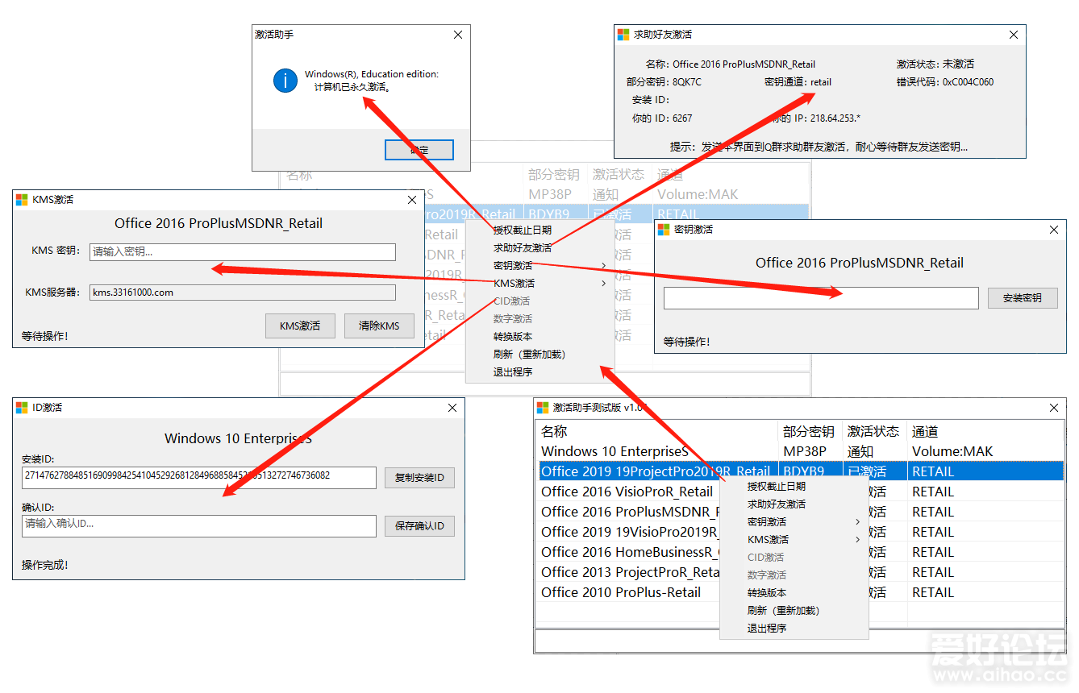Viewport: 1079px width, 693px height.
Task: Focus the key input in 密钥激活 window
Action: pyautogui.click(x=821, y=298)
